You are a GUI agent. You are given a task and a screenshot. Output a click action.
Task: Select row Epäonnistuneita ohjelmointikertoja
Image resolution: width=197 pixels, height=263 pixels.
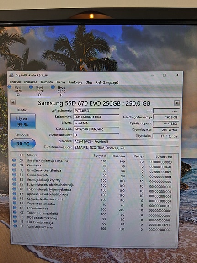tap(92, 185)
